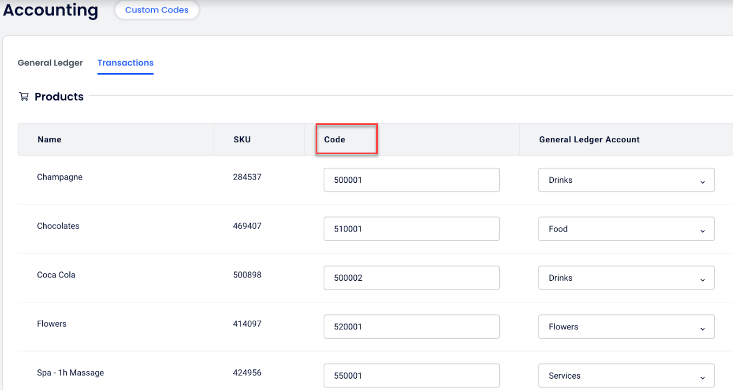733x390 pixels.
Task: Click the Accounting page title
Action: (51, 10)
